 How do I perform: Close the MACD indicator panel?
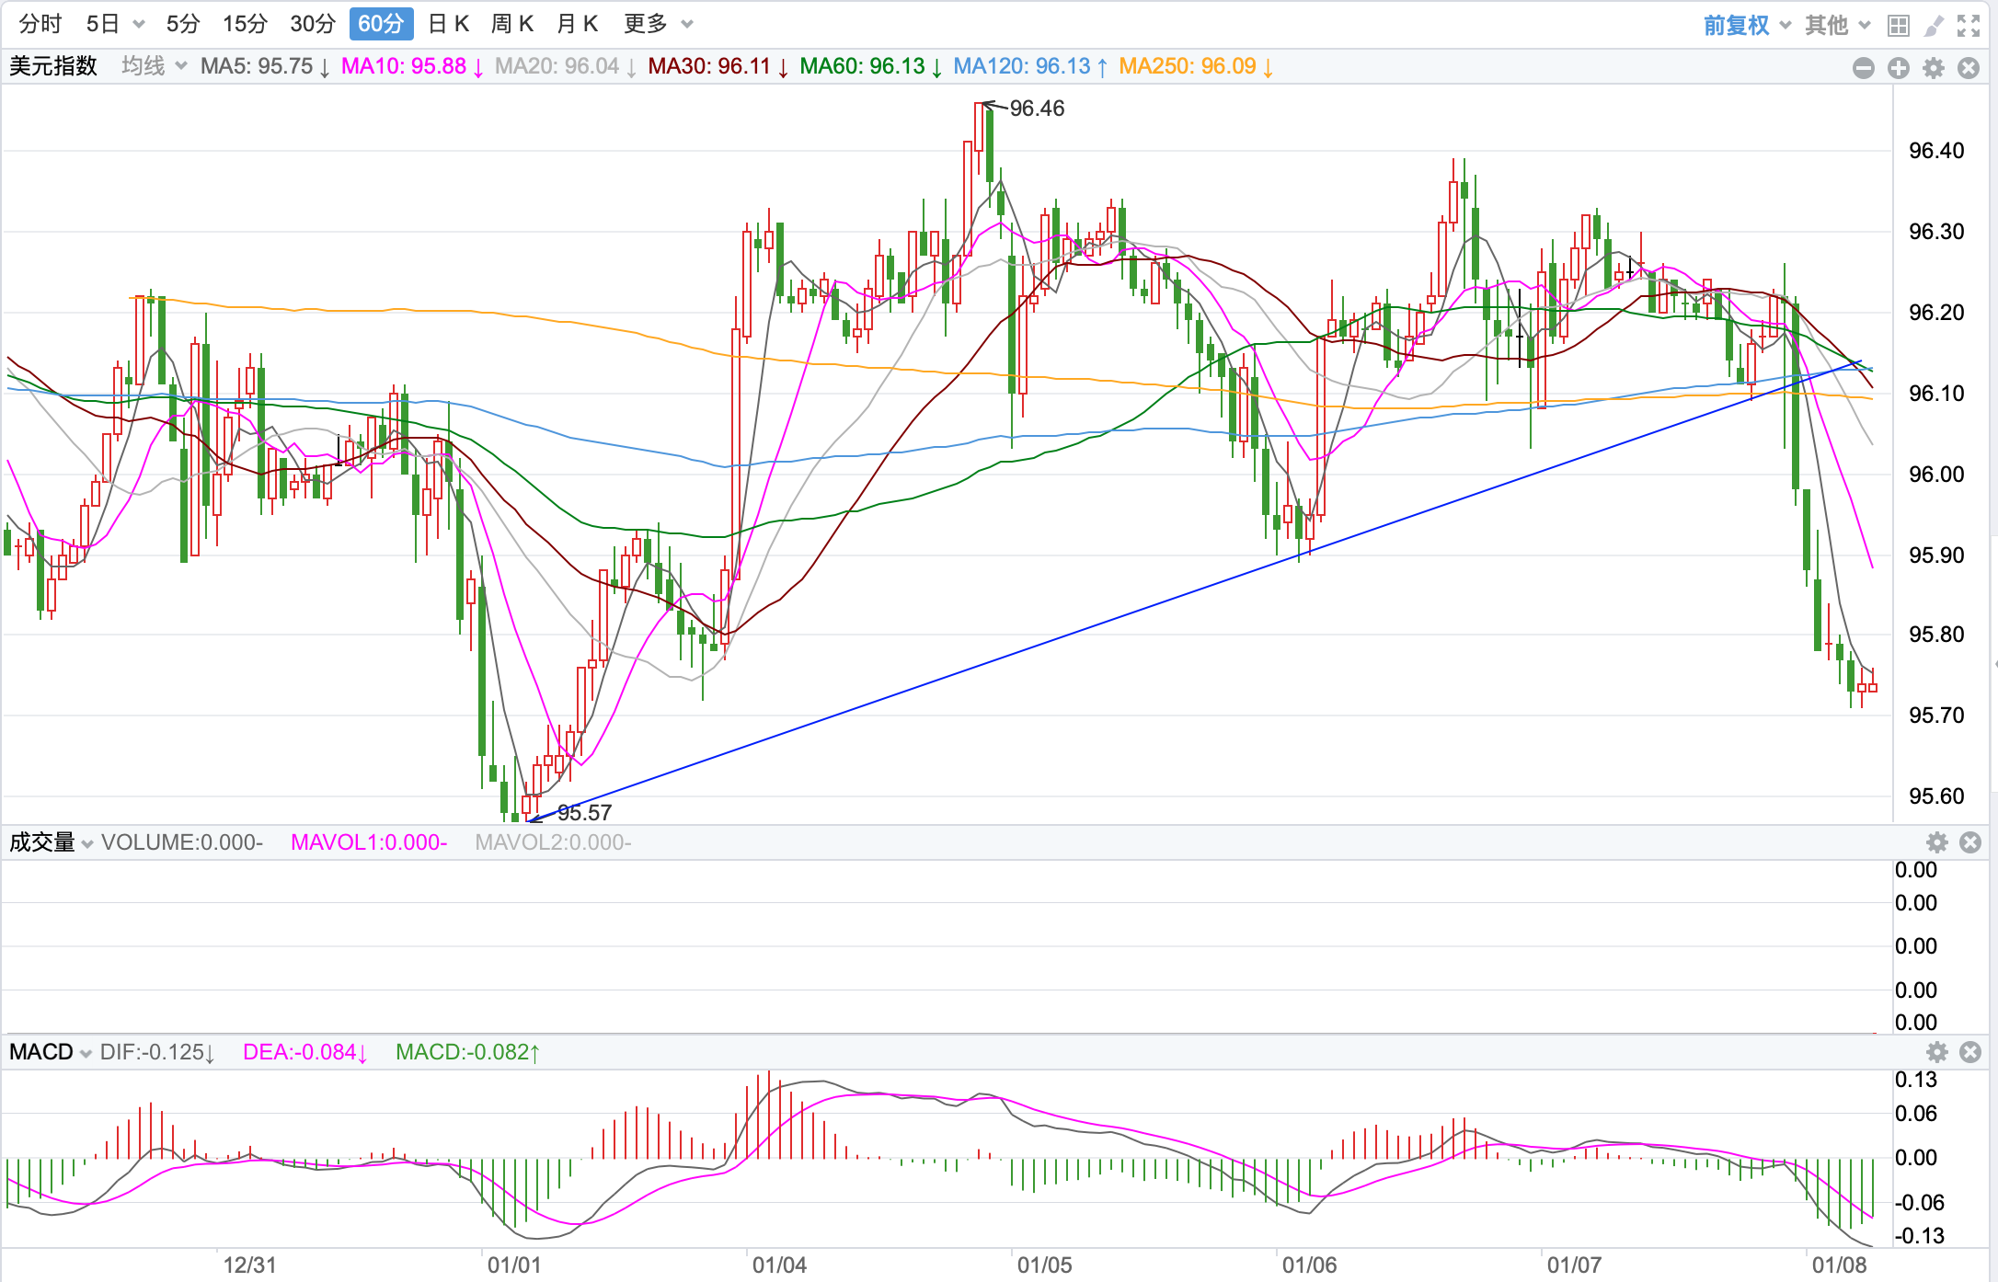tap(1970, 1052)
